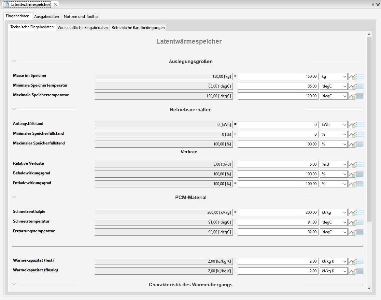Open the kJ/kg unit dropdown for Schmelzenthalpie

(333, 212)
